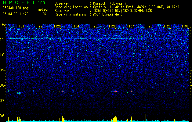Image resolution: width=192 pixels, height=122 pixels.
Task: Click the HROFFT program title text
Action: tap(19, 2)
